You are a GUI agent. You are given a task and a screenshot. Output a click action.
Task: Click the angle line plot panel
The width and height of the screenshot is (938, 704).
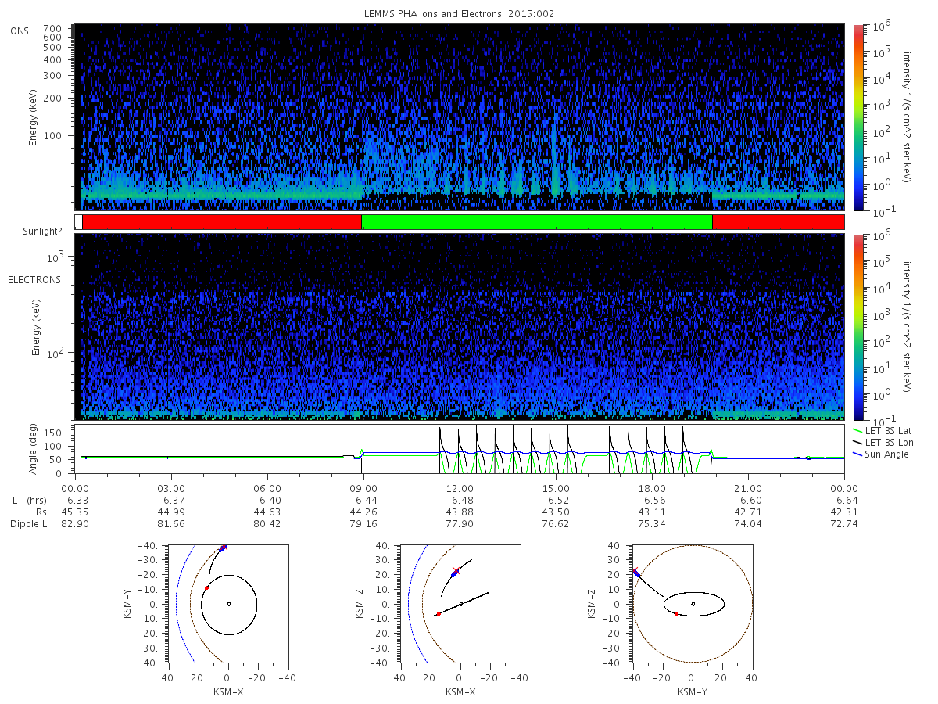point(460,450)
